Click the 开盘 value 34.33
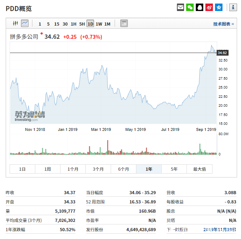The image size is (241, 239). pyautogui.click(x=70, y=202)
